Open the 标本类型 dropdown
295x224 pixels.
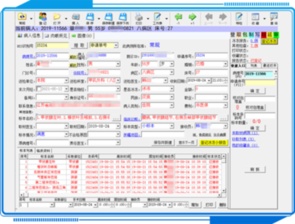tap(171, 126)
